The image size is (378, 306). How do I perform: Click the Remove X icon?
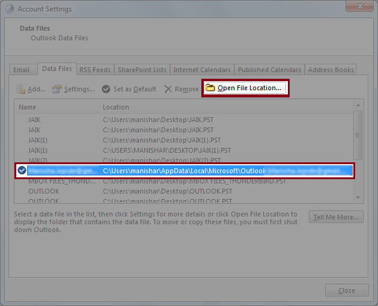(168, 89)
